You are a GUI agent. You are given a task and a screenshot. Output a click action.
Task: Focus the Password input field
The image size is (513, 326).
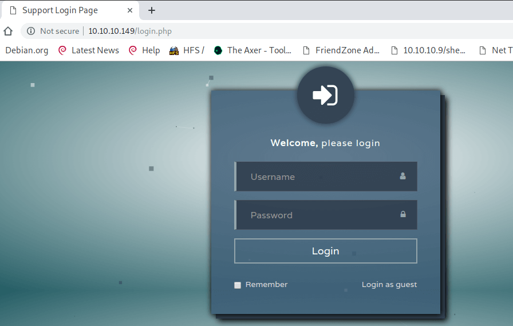pyautogui.click(x=326, y=215)
